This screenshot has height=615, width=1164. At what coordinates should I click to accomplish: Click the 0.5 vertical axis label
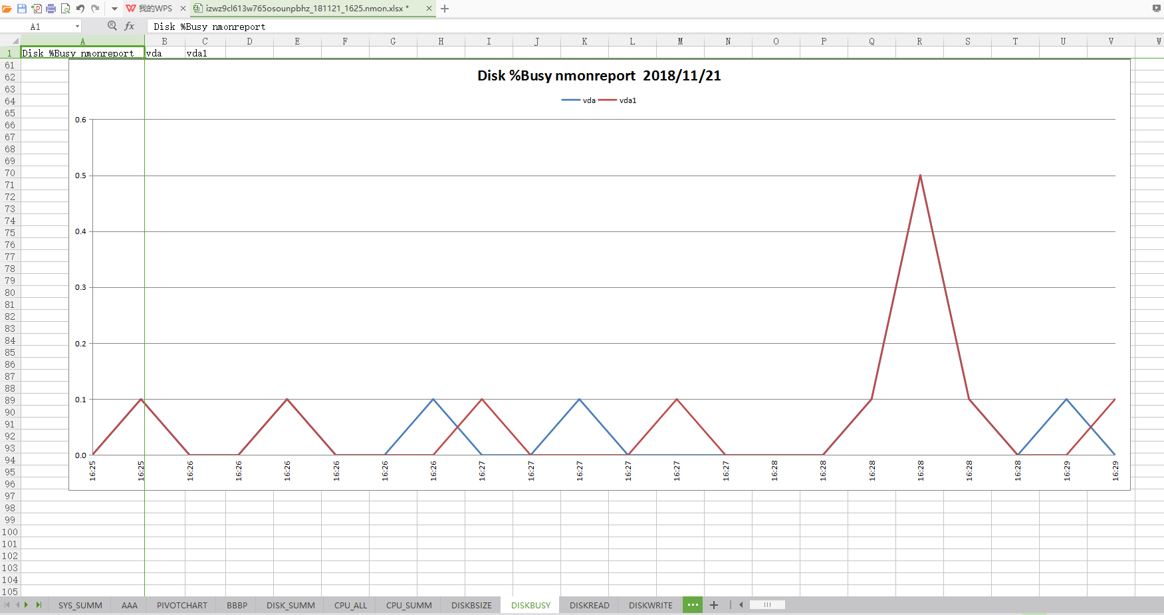[x=80, y=176]
